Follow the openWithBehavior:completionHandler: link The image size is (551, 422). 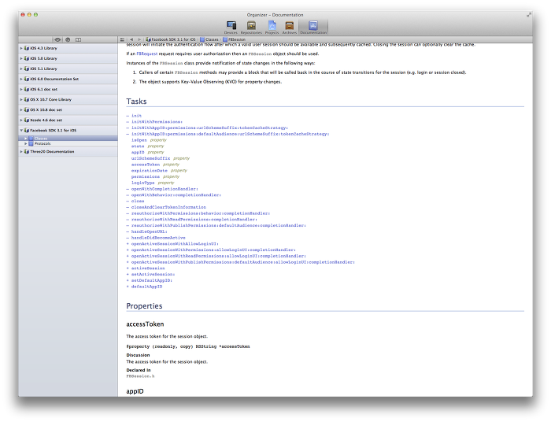pyautogui.click(x=176, y=195)
